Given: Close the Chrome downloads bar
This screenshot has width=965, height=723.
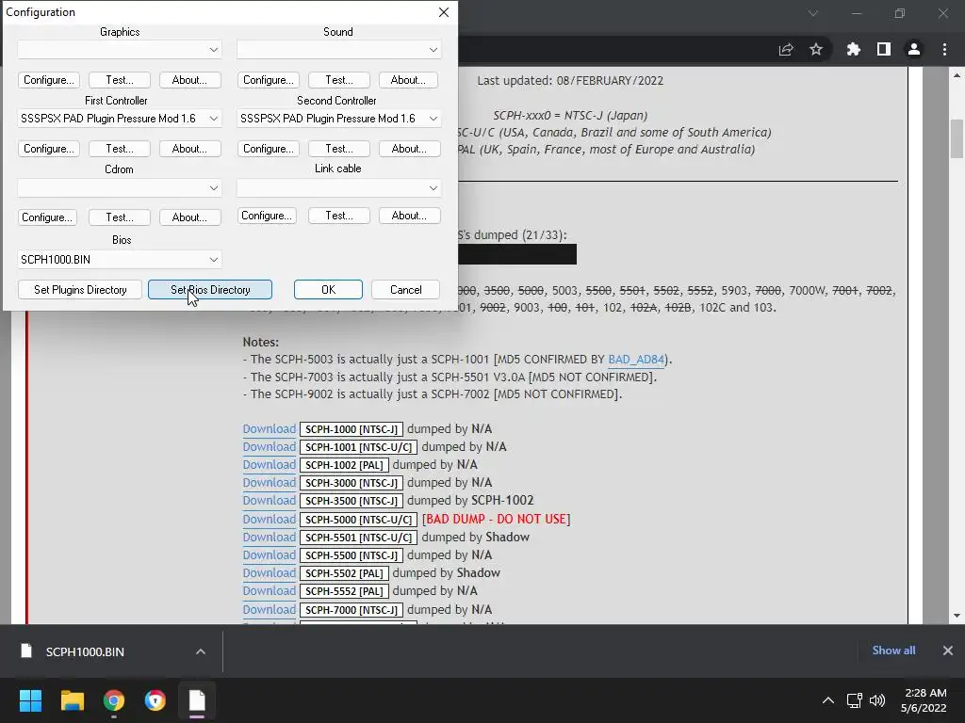Looking at the screenshot, I should click(948, 651).
